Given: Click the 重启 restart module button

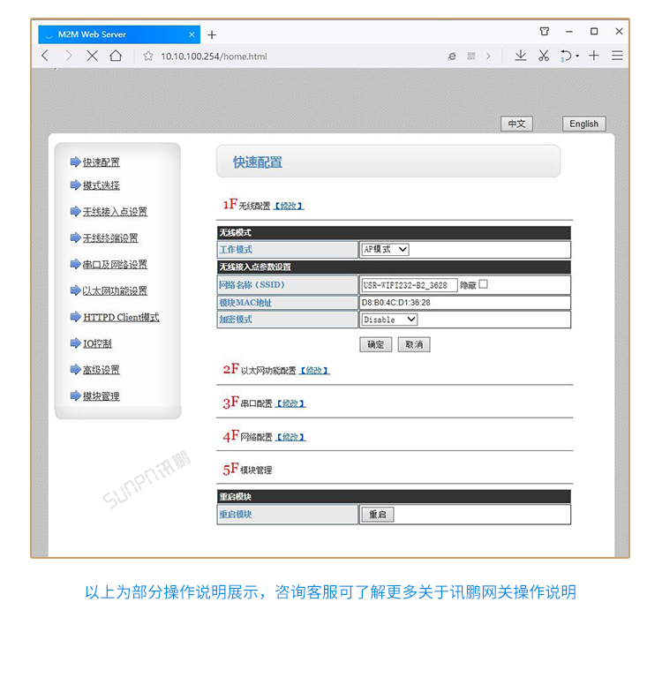Looking at the screenshot, I should (x=377, y=515).
